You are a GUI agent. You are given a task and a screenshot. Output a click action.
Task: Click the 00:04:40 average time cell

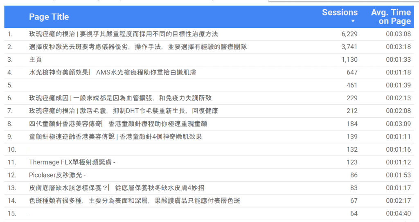click(398, 213)
